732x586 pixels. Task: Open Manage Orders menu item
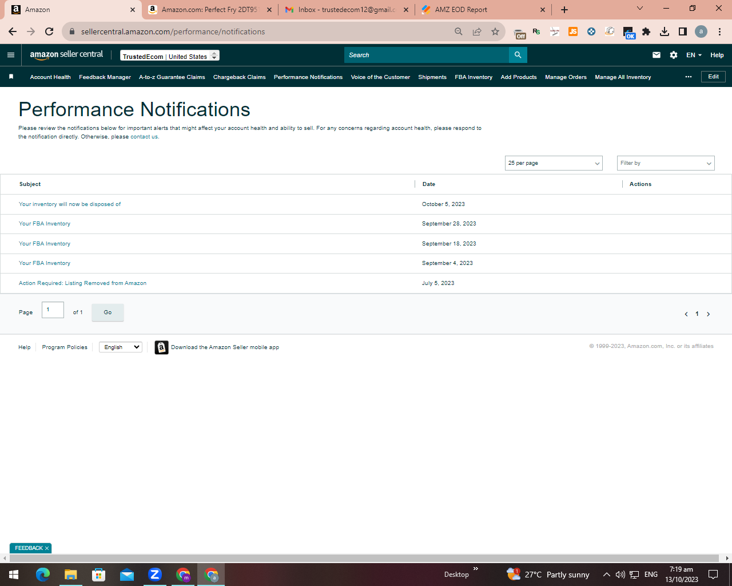(566, 77)
